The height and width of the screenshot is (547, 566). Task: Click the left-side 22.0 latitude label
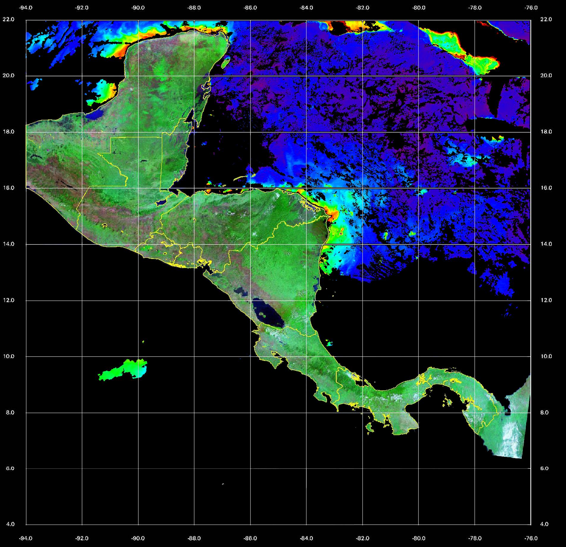tap(8, 19)
